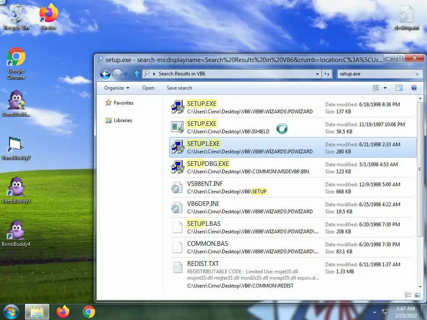Image resolution: width=427 pixels, height=320 pixels.
Task: Select the REDIST.TXT result
Action: click(293, 274)
